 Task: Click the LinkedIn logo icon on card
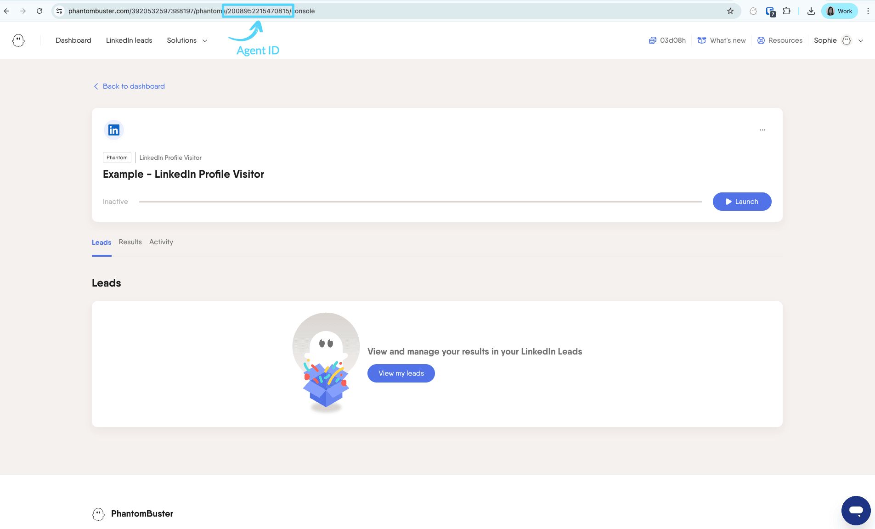[x=114, y=130]
